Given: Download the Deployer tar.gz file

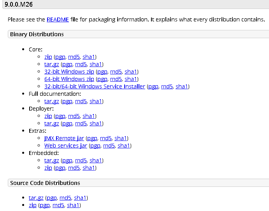Looking at the screenshot, I should pyautogui.click(x=52, y=123).
